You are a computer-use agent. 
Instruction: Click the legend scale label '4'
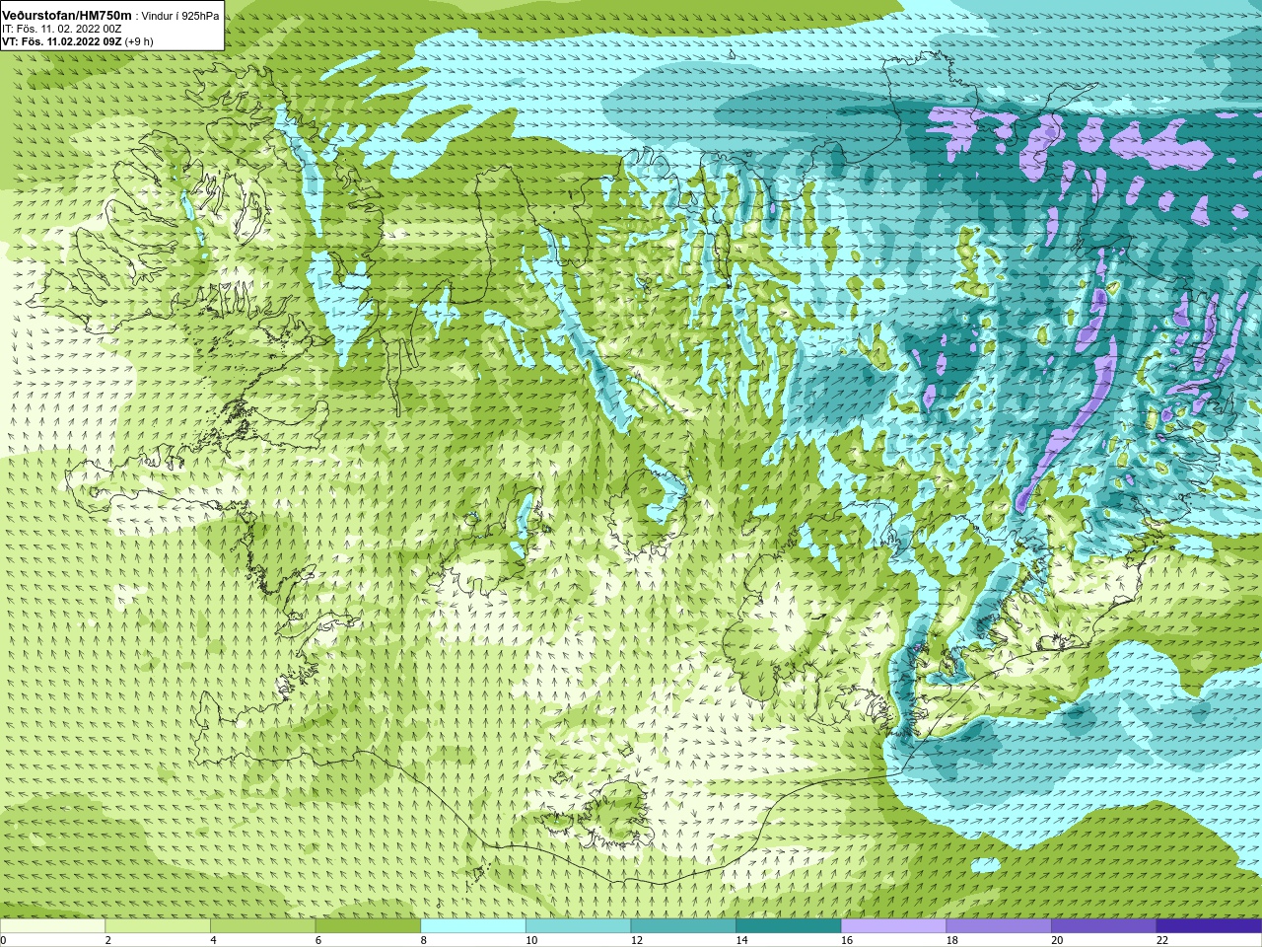(x=213, y=940)
